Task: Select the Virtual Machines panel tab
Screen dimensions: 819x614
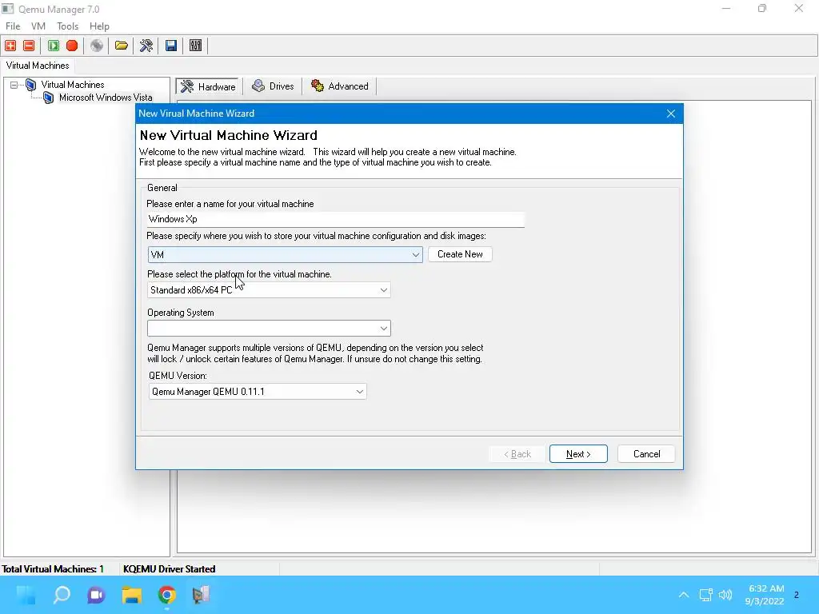Action: 38,66
